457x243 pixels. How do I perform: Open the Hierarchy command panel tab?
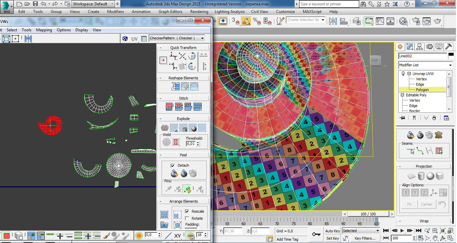tap(419, 47)
